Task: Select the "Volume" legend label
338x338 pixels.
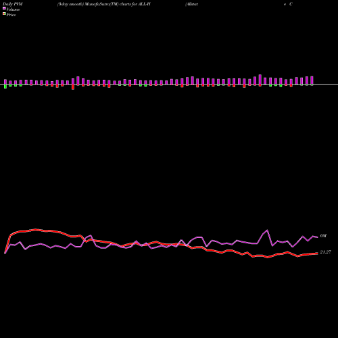Action: tap(13, 9)
